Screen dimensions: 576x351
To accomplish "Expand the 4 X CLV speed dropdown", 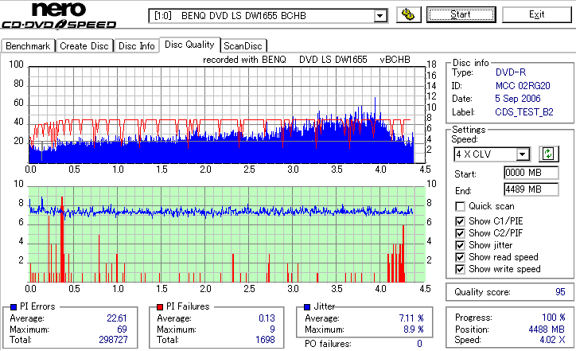I will coord(522,154).
